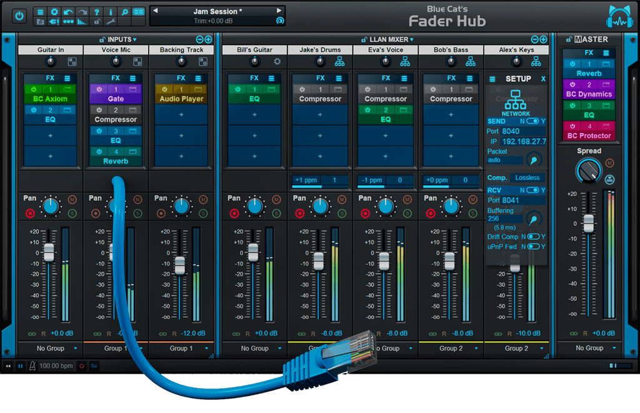The width and height of the screenshot is (640, 413).
Task: Open Bob's Bass network setup icon
Action: click(470, 62)
